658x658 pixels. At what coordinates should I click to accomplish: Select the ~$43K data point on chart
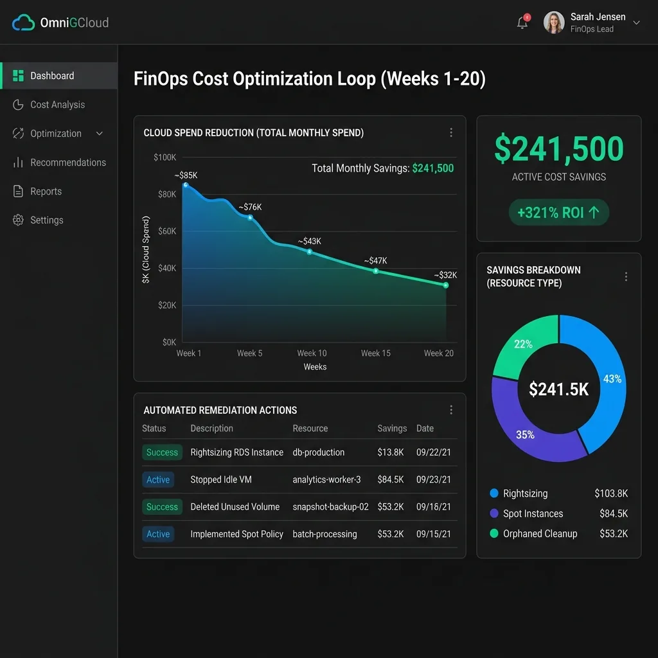click(x=309, y=252)
